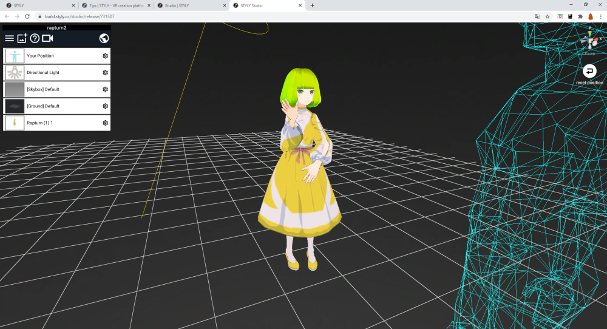This screenshot has width=607, height=329.
Task: Open the help question mark icon
Action: point(35,38)
